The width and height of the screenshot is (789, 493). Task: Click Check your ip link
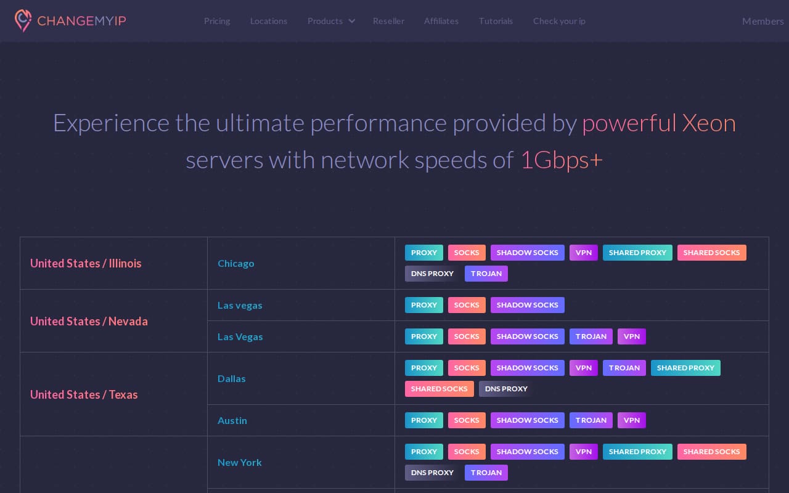pos(559,21)
